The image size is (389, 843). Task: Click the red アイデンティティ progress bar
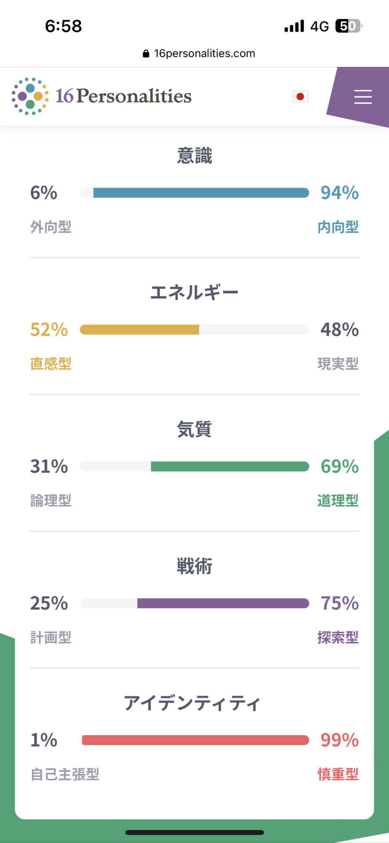(x=195, y=740)
